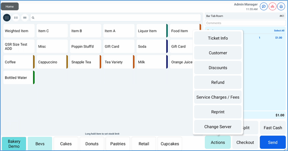Click the printer icon top right

(x=281, y=7)
